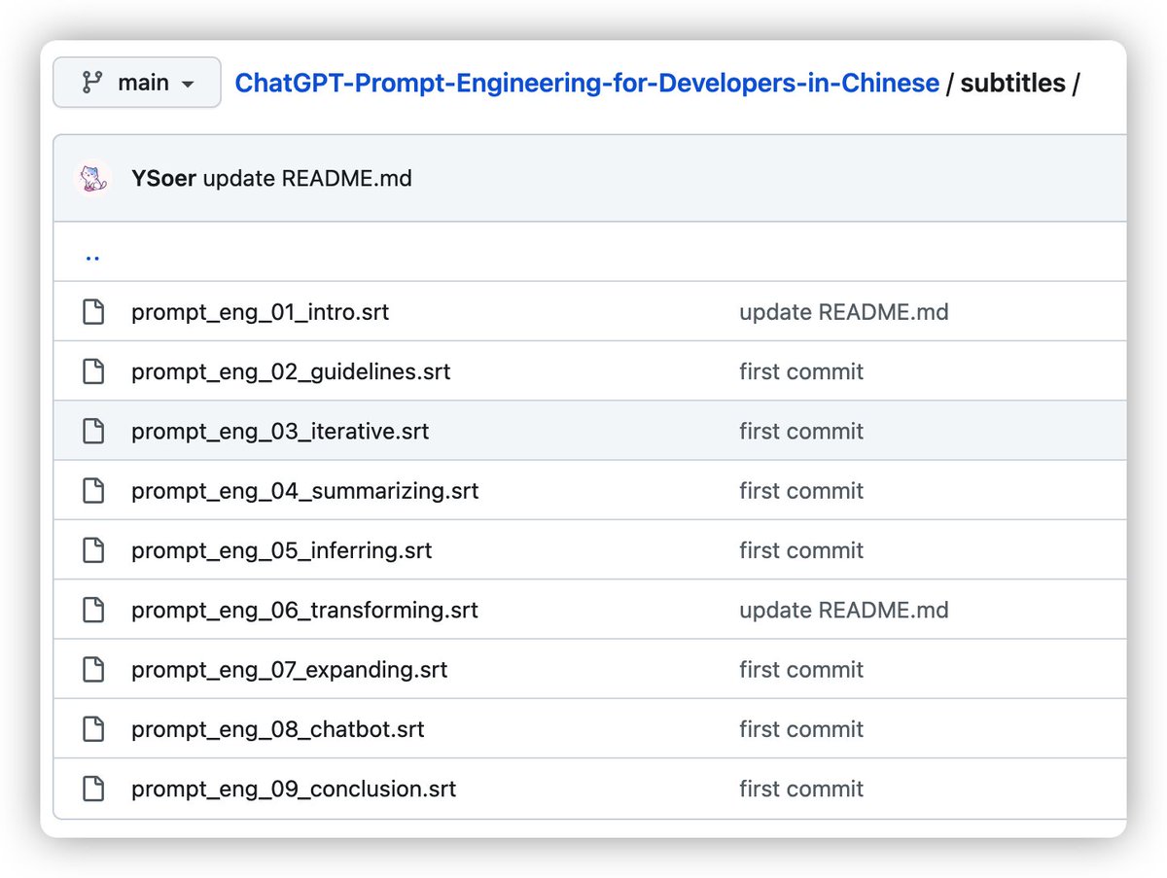Screen dimensions: 1167x878
Task: Click the 'subtitles' breadcrumb text
Action: coord(1013,84)
